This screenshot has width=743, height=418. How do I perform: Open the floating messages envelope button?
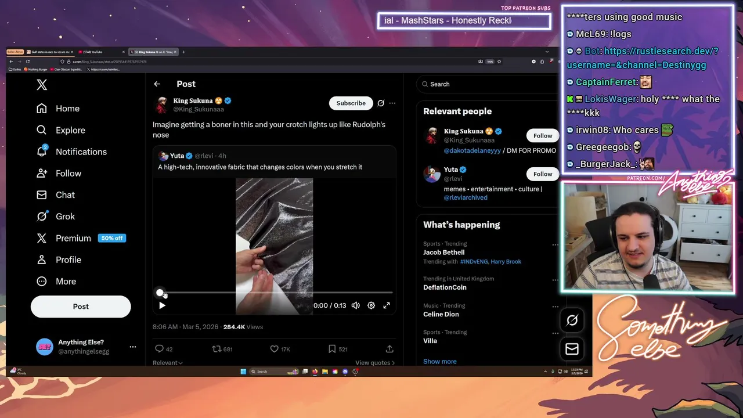click(572, 349)
